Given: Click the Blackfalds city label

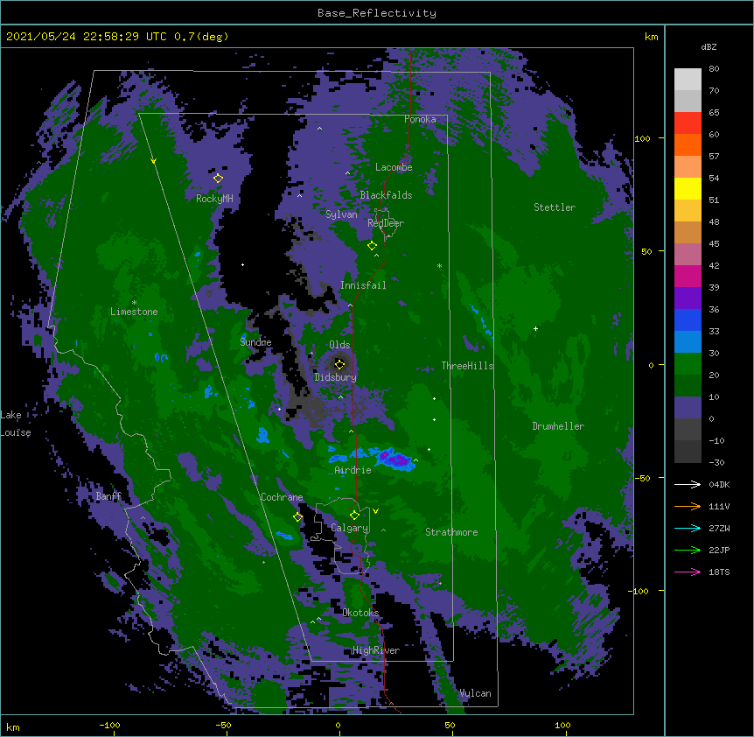Looking at the screenshot, I should [386, 195].
